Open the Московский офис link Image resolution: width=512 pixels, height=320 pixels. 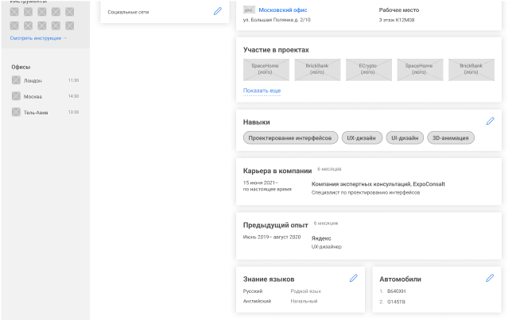point(282,10)
